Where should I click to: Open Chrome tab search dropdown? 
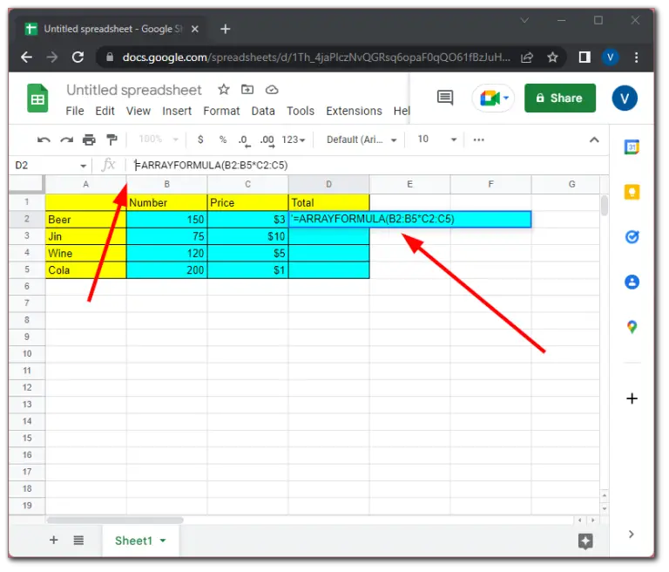[525, 20]
